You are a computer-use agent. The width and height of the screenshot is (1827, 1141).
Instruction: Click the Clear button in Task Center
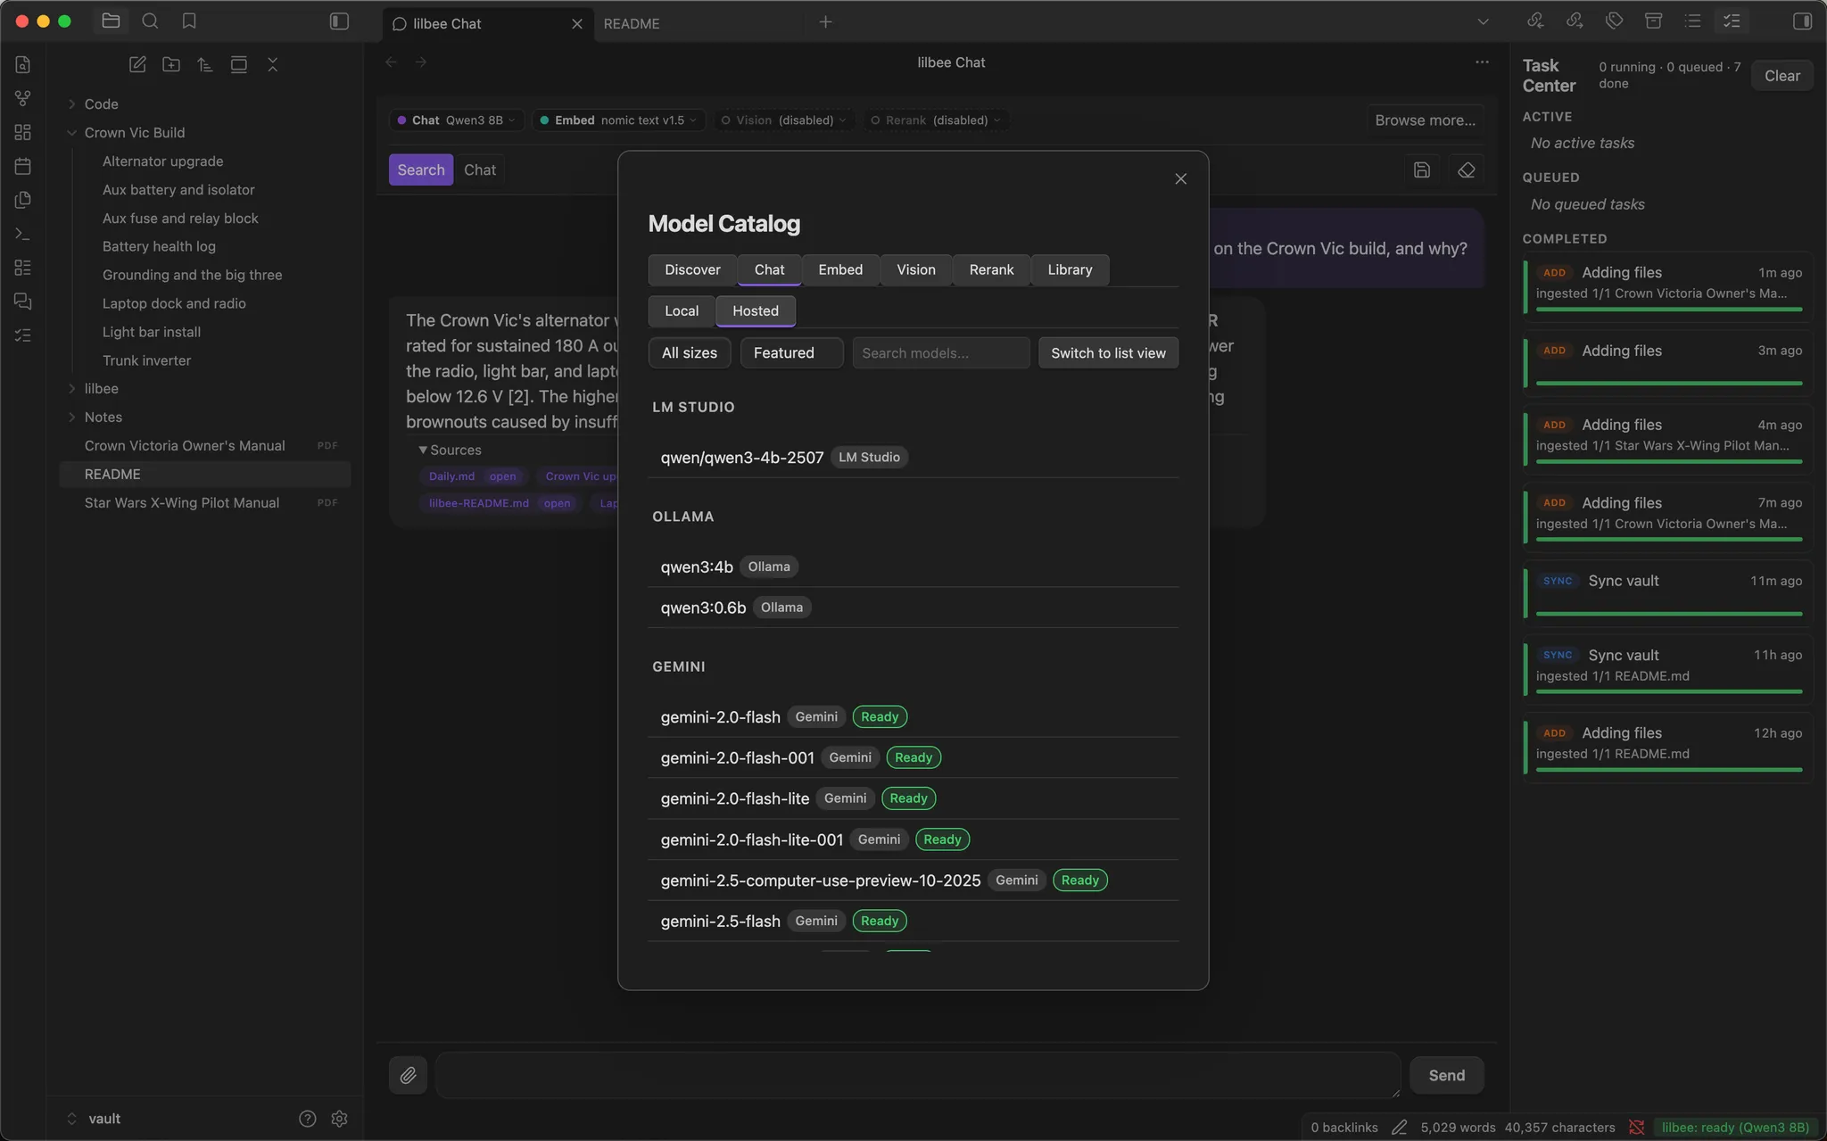1782,76
